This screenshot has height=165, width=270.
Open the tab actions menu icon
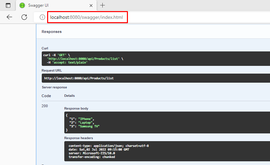[8, 5]
